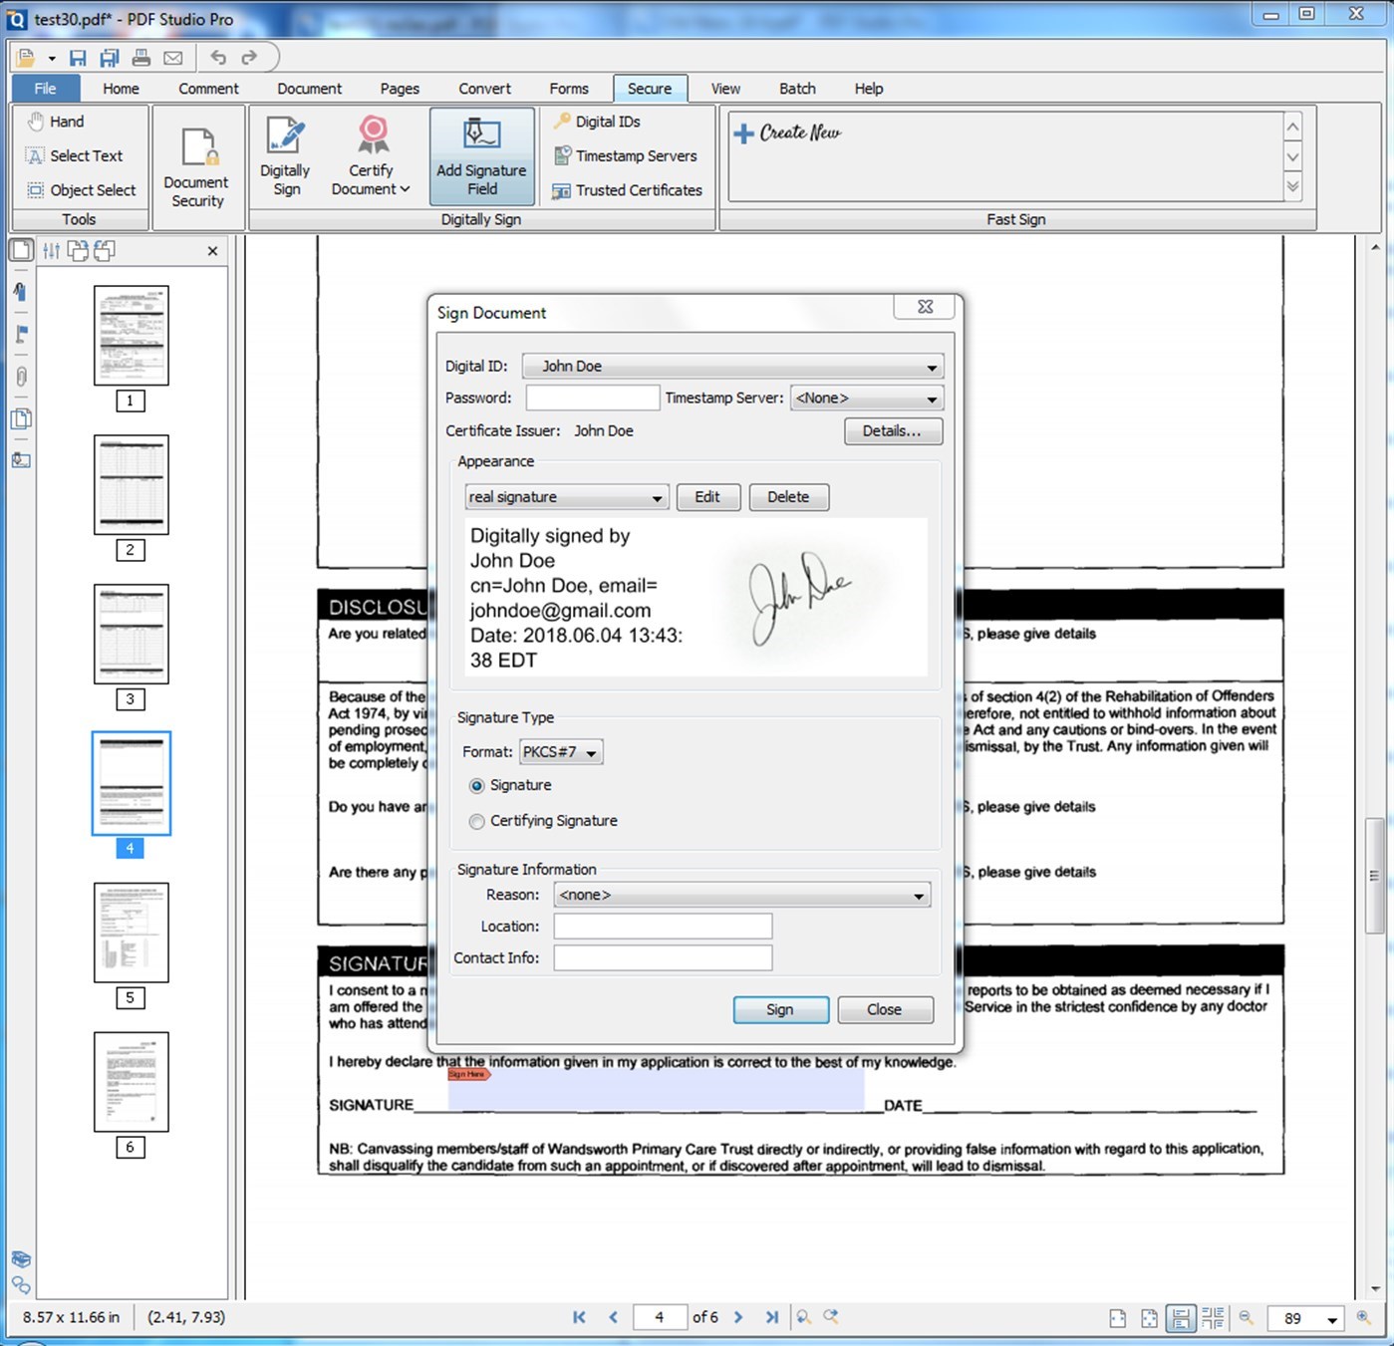Open Timestamp Servers settings
This screenshot has height=1346, width=1394.
(x=625, y=155)
